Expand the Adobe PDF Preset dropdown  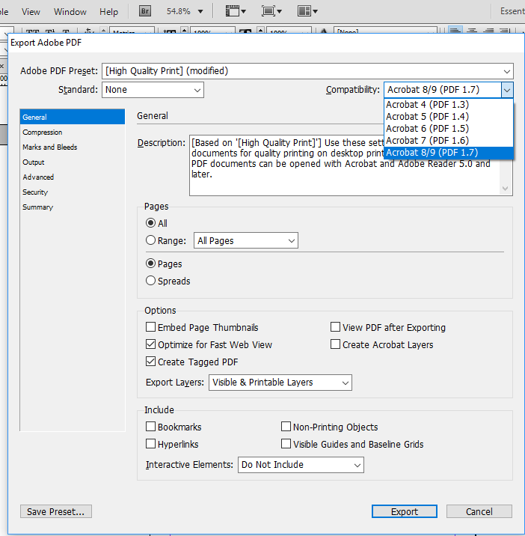click(x=507, y=71)
